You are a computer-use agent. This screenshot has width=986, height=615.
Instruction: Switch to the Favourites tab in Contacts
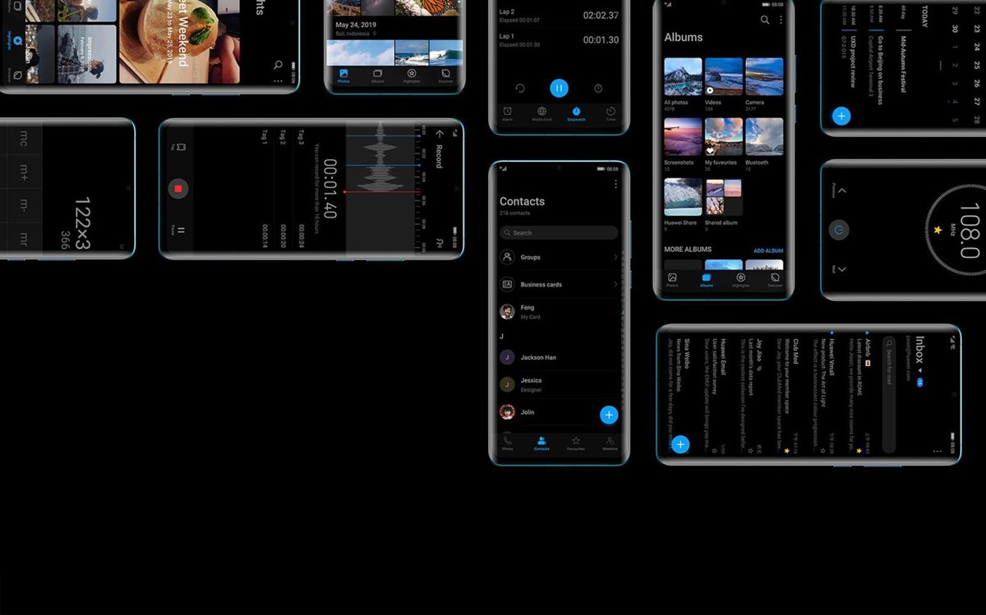575,443
